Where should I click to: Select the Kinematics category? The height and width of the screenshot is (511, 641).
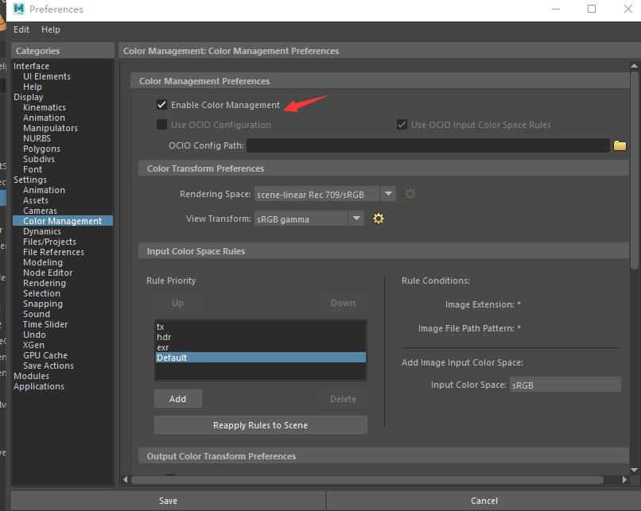45,107
